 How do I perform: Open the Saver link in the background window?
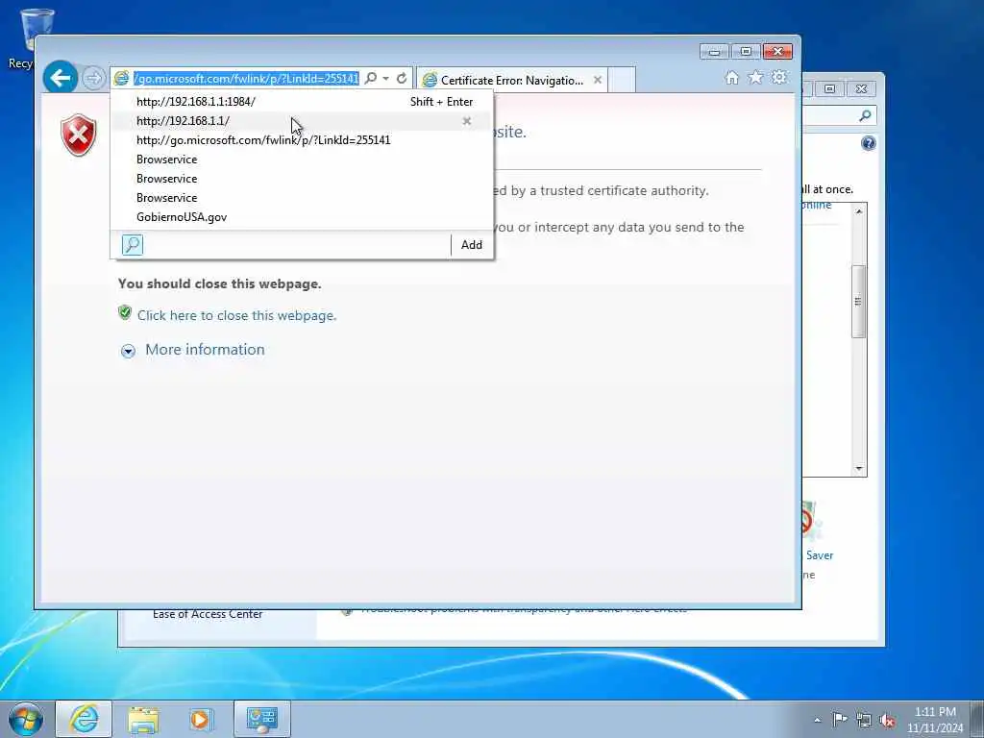coord(820,555)
